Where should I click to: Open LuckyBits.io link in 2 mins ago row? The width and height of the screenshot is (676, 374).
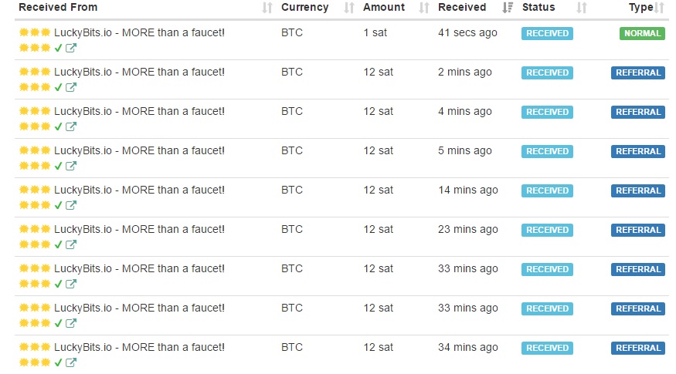pyautogui.click(x=139, y=72)
